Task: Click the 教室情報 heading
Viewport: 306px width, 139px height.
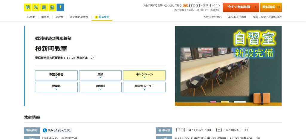Action: click(x=32, y=117)
